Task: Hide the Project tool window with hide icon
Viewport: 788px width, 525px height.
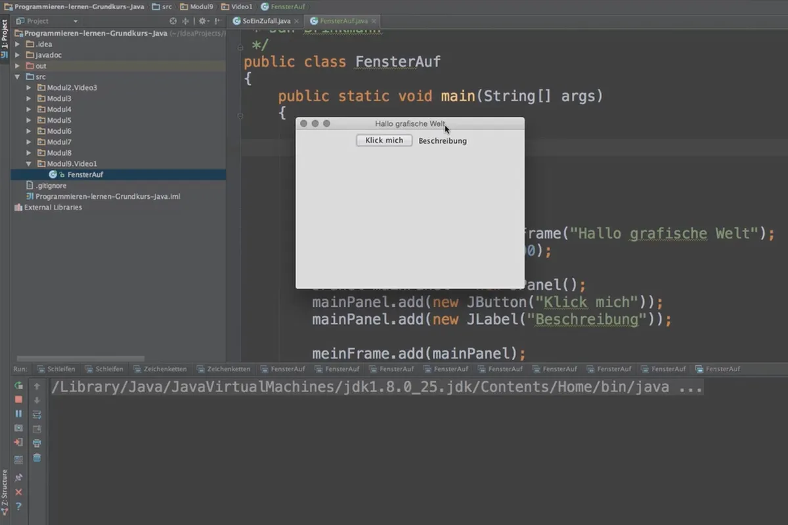Action: (217, 21)
